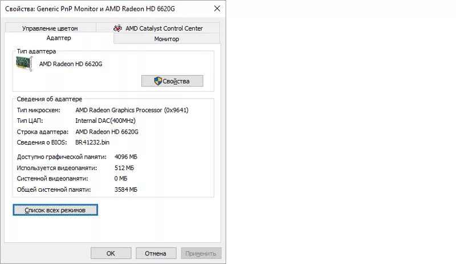Open the AMD Catalyst Control Center tab

[x=158, y=28]
